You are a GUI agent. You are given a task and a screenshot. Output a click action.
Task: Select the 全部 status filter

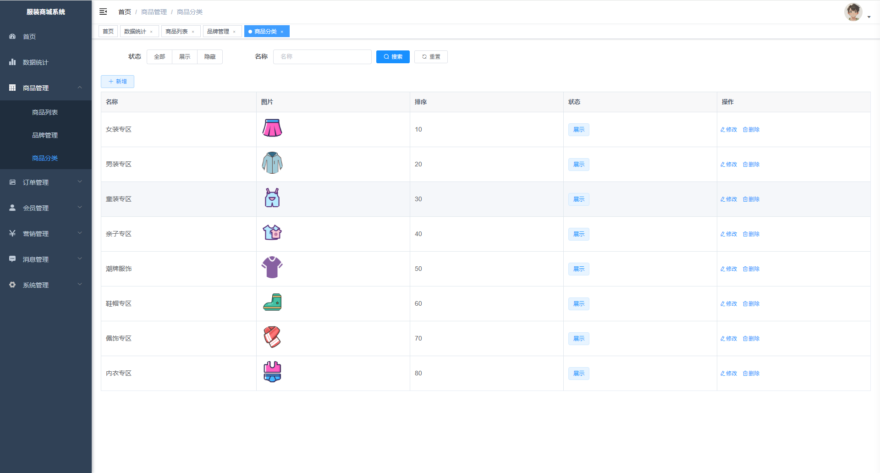[x=159, y=57]
